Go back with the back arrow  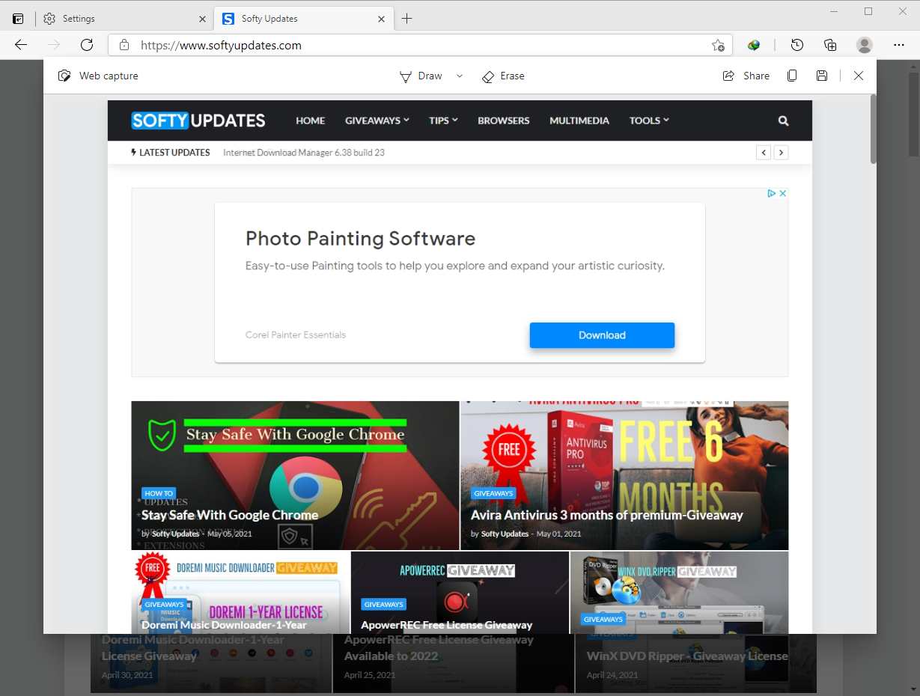point(21,45)
